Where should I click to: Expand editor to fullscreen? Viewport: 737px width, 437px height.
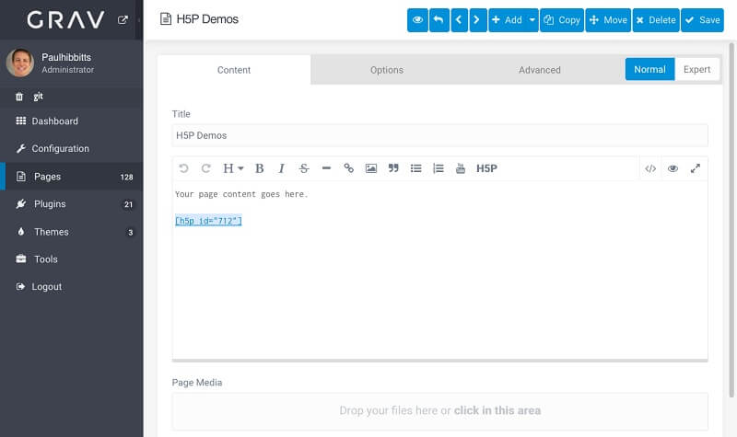(x=696, y=168)
